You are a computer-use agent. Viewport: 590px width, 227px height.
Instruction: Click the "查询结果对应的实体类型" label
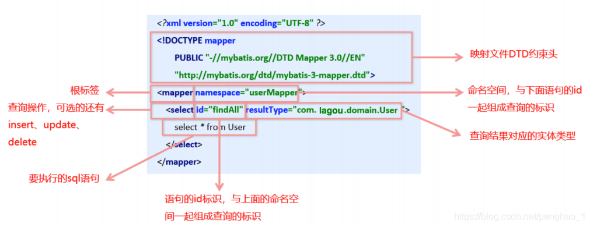[523, 136]
